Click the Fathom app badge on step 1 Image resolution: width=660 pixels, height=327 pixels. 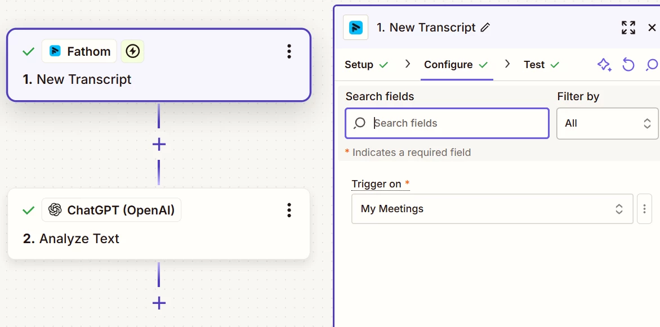(x=79, y=51)
